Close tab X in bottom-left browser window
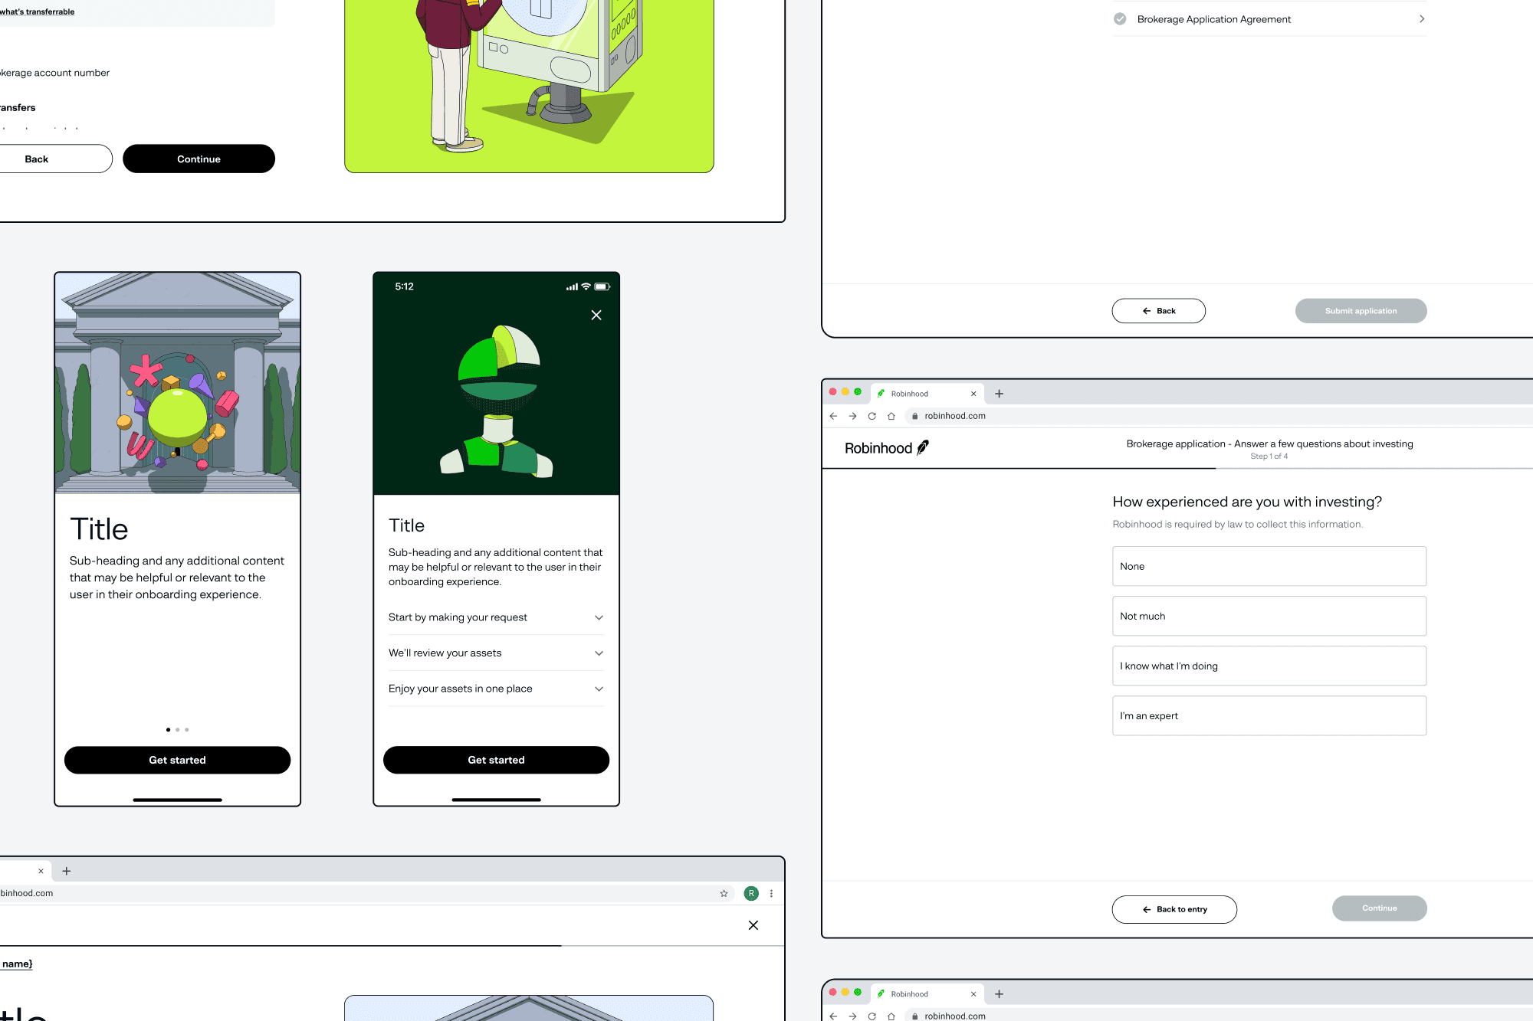Viewport: 1533px width, 1021px height. [41, 871]
